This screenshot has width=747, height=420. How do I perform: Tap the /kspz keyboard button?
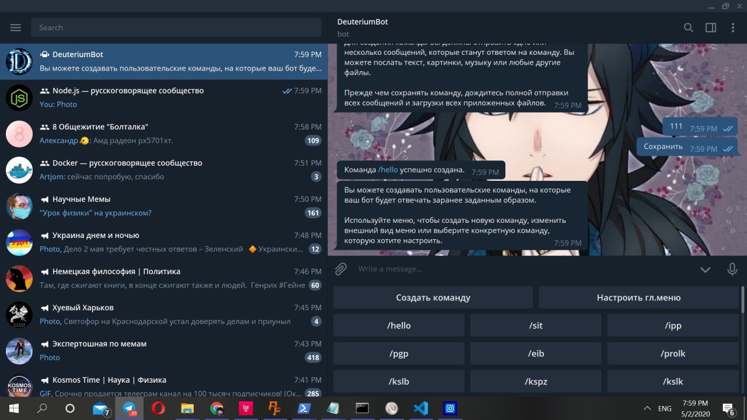[536, 381]
